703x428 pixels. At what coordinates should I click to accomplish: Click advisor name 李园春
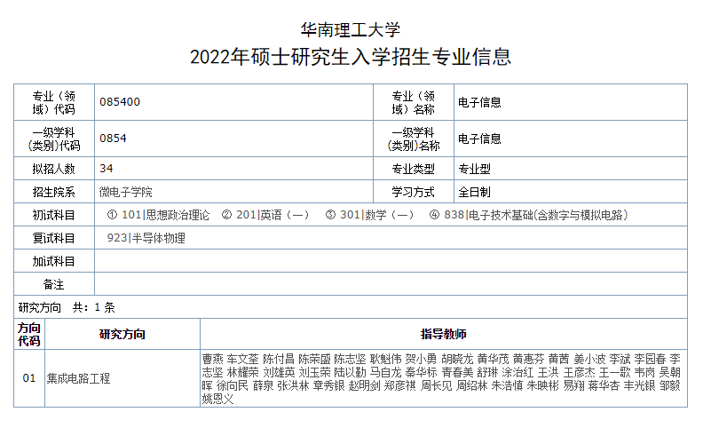point(650,359)
